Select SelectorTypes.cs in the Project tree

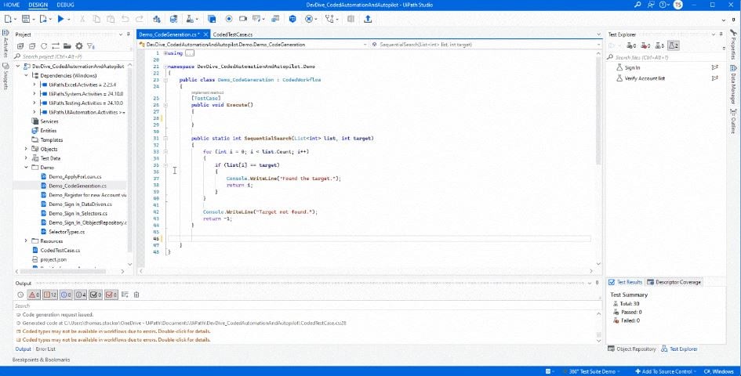[x=67, y=232]
